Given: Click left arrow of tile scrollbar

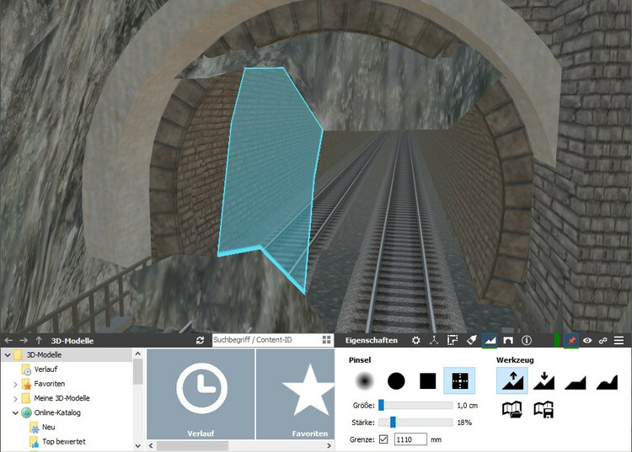Looking at the screenshot, I should click(151, 445).
